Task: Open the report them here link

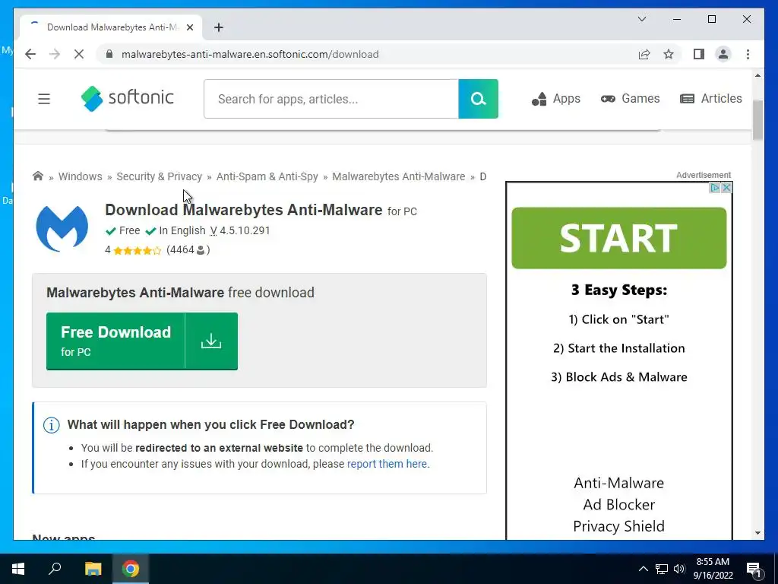Action: 387,464
